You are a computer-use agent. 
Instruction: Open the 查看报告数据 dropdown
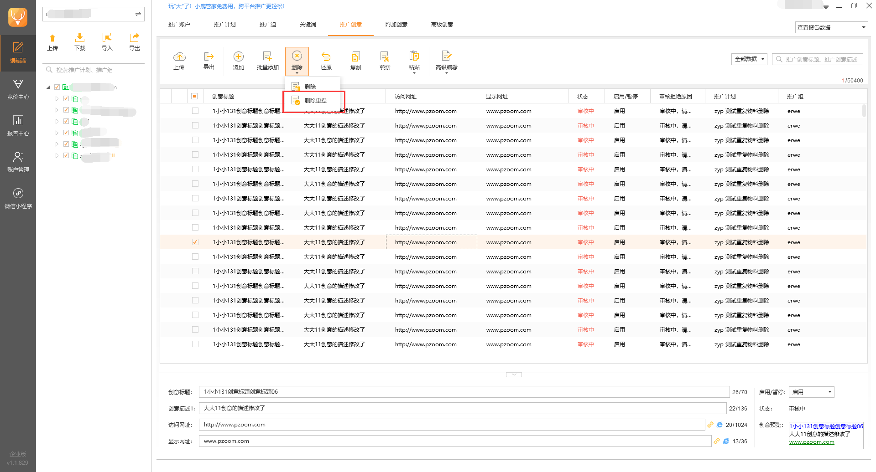(831, 27)
